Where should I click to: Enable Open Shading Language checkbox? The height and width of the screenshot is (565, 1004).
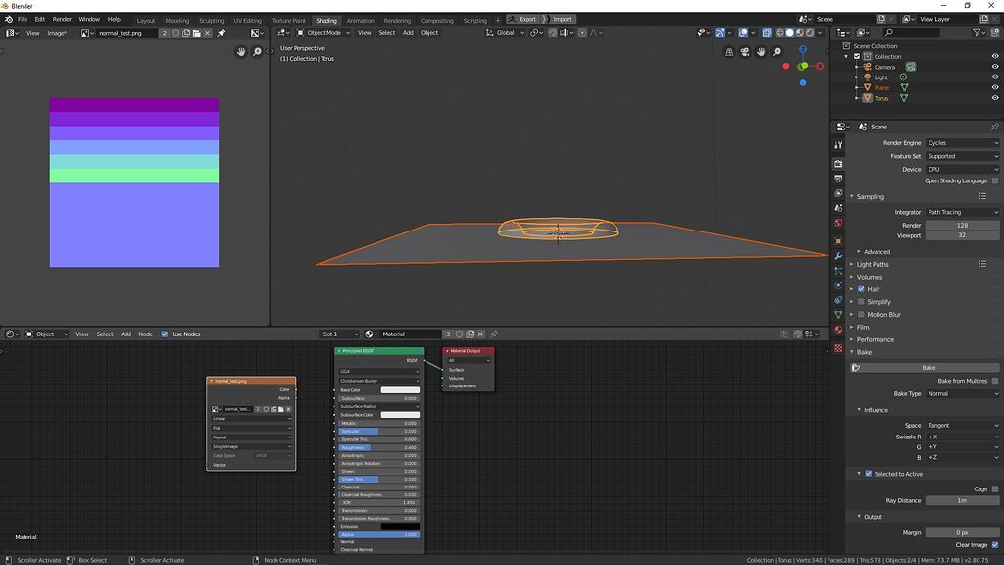click(995, 180)
